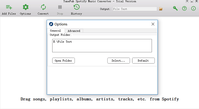Click the green key register icon
Screen dimensions: 199x109
click(x=175, y=8)
